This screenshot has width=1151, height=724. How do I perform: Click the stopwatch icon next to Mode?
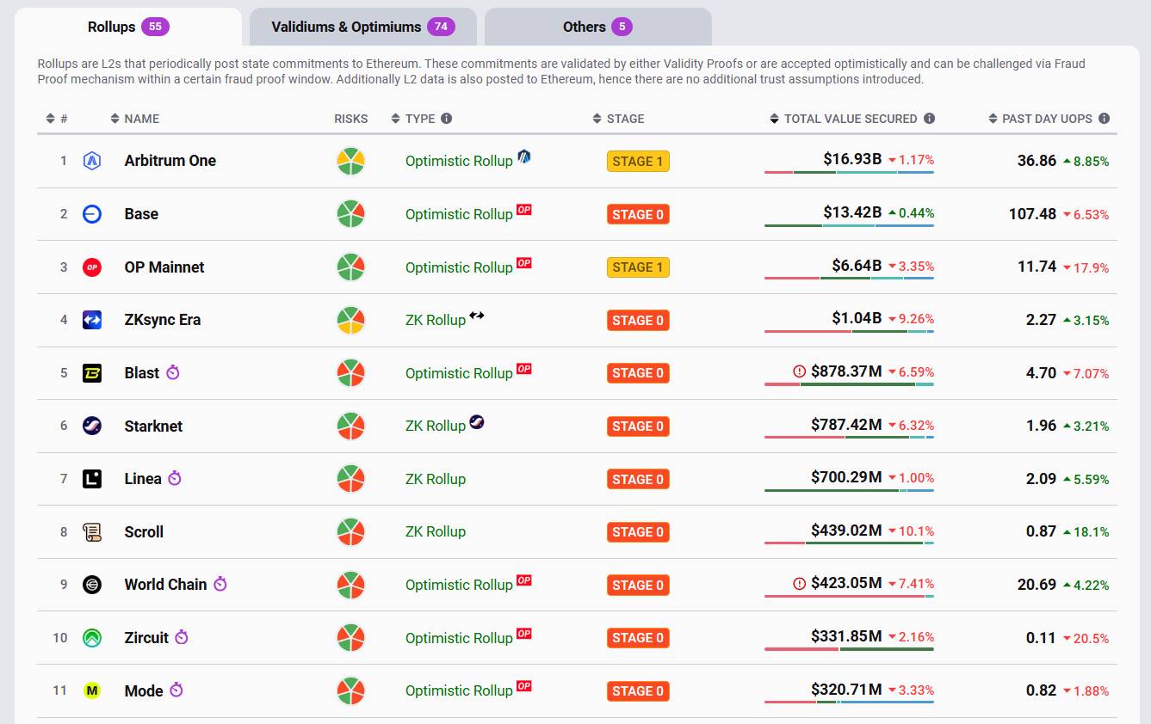coord(176,690)
